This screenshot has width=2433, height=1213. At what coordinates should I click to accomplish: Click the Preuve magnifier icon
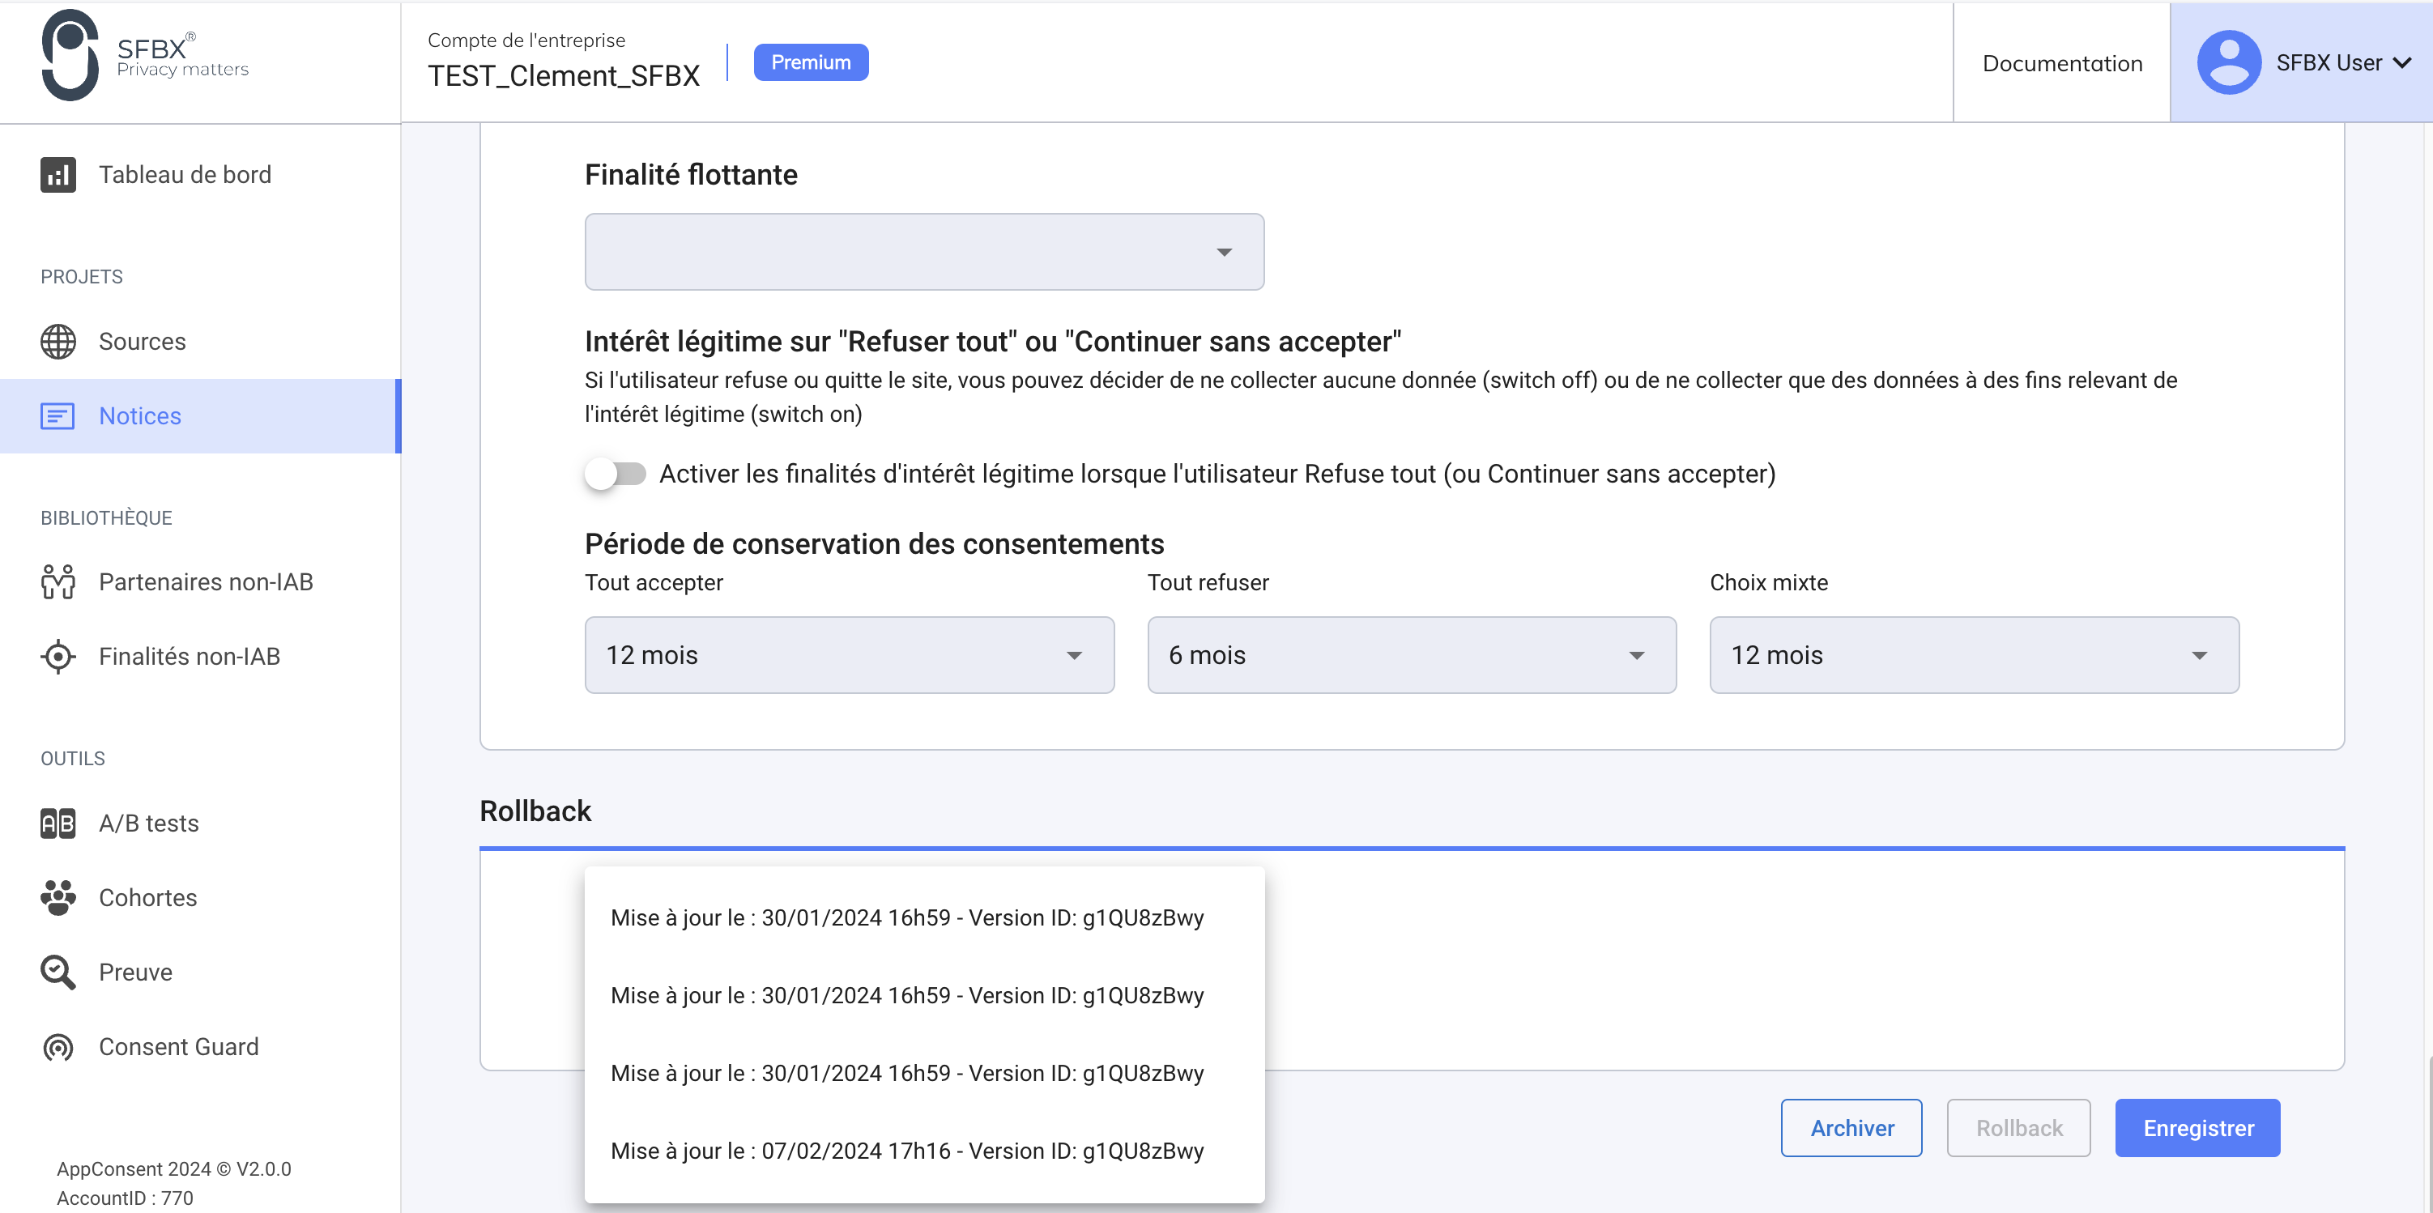coord(58,973)
